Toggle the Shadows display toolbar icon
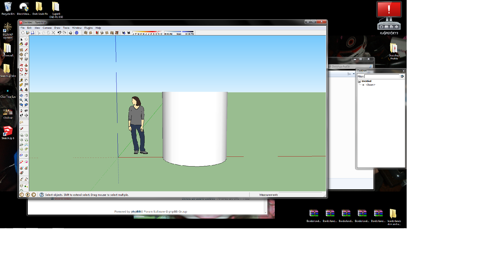This screenshot has width=488, height=274. (x=128, y=33)
